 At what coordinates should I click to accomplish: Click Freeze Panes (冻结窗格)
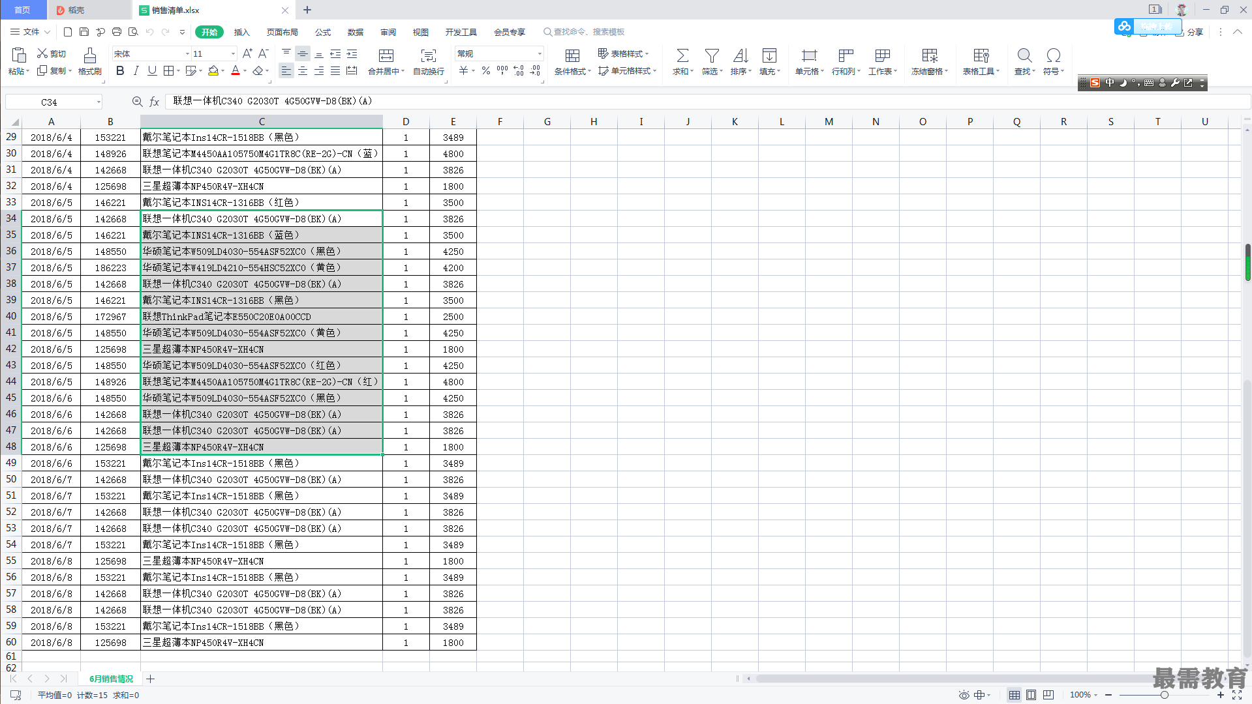[930, 62]
